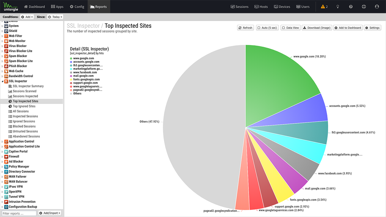Open the Abandoned Sessions report
386x217 pixels.
pos(26,136)
